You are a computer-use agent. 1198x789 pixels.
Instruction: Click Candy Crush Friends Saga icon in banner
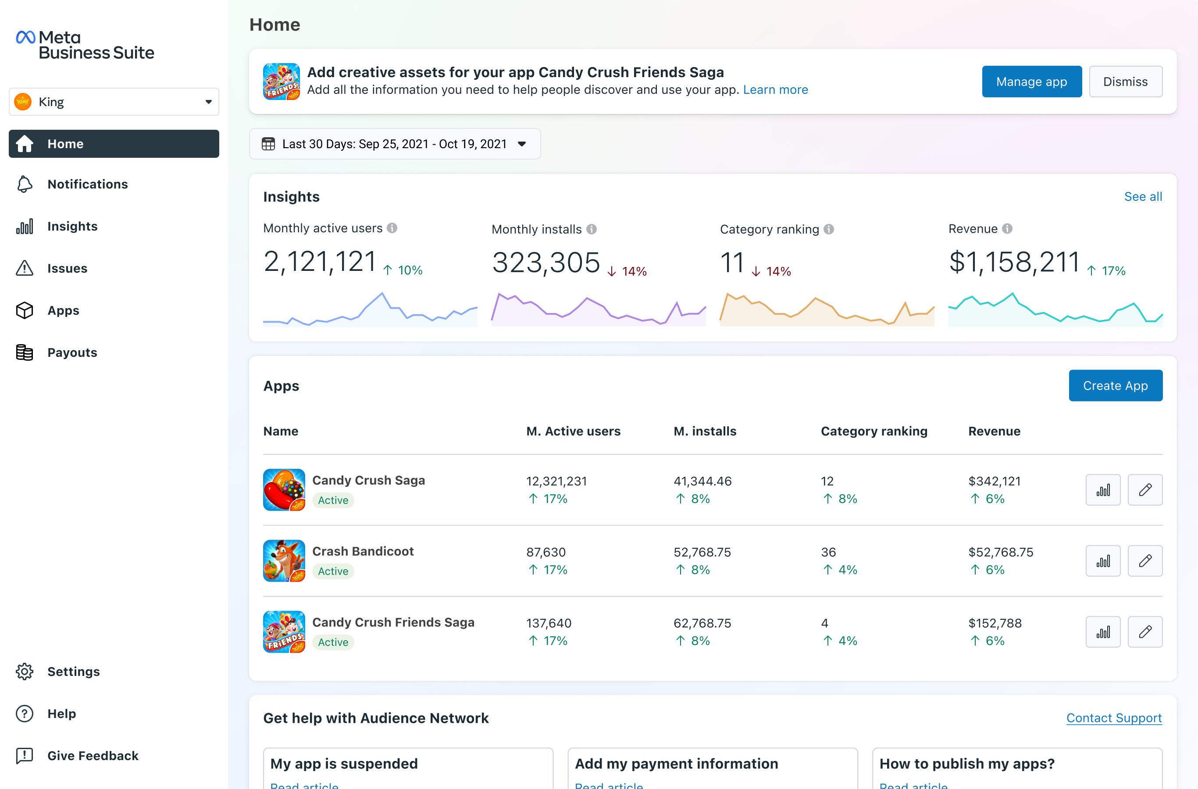pyautogui.click(x=282, y=82)
